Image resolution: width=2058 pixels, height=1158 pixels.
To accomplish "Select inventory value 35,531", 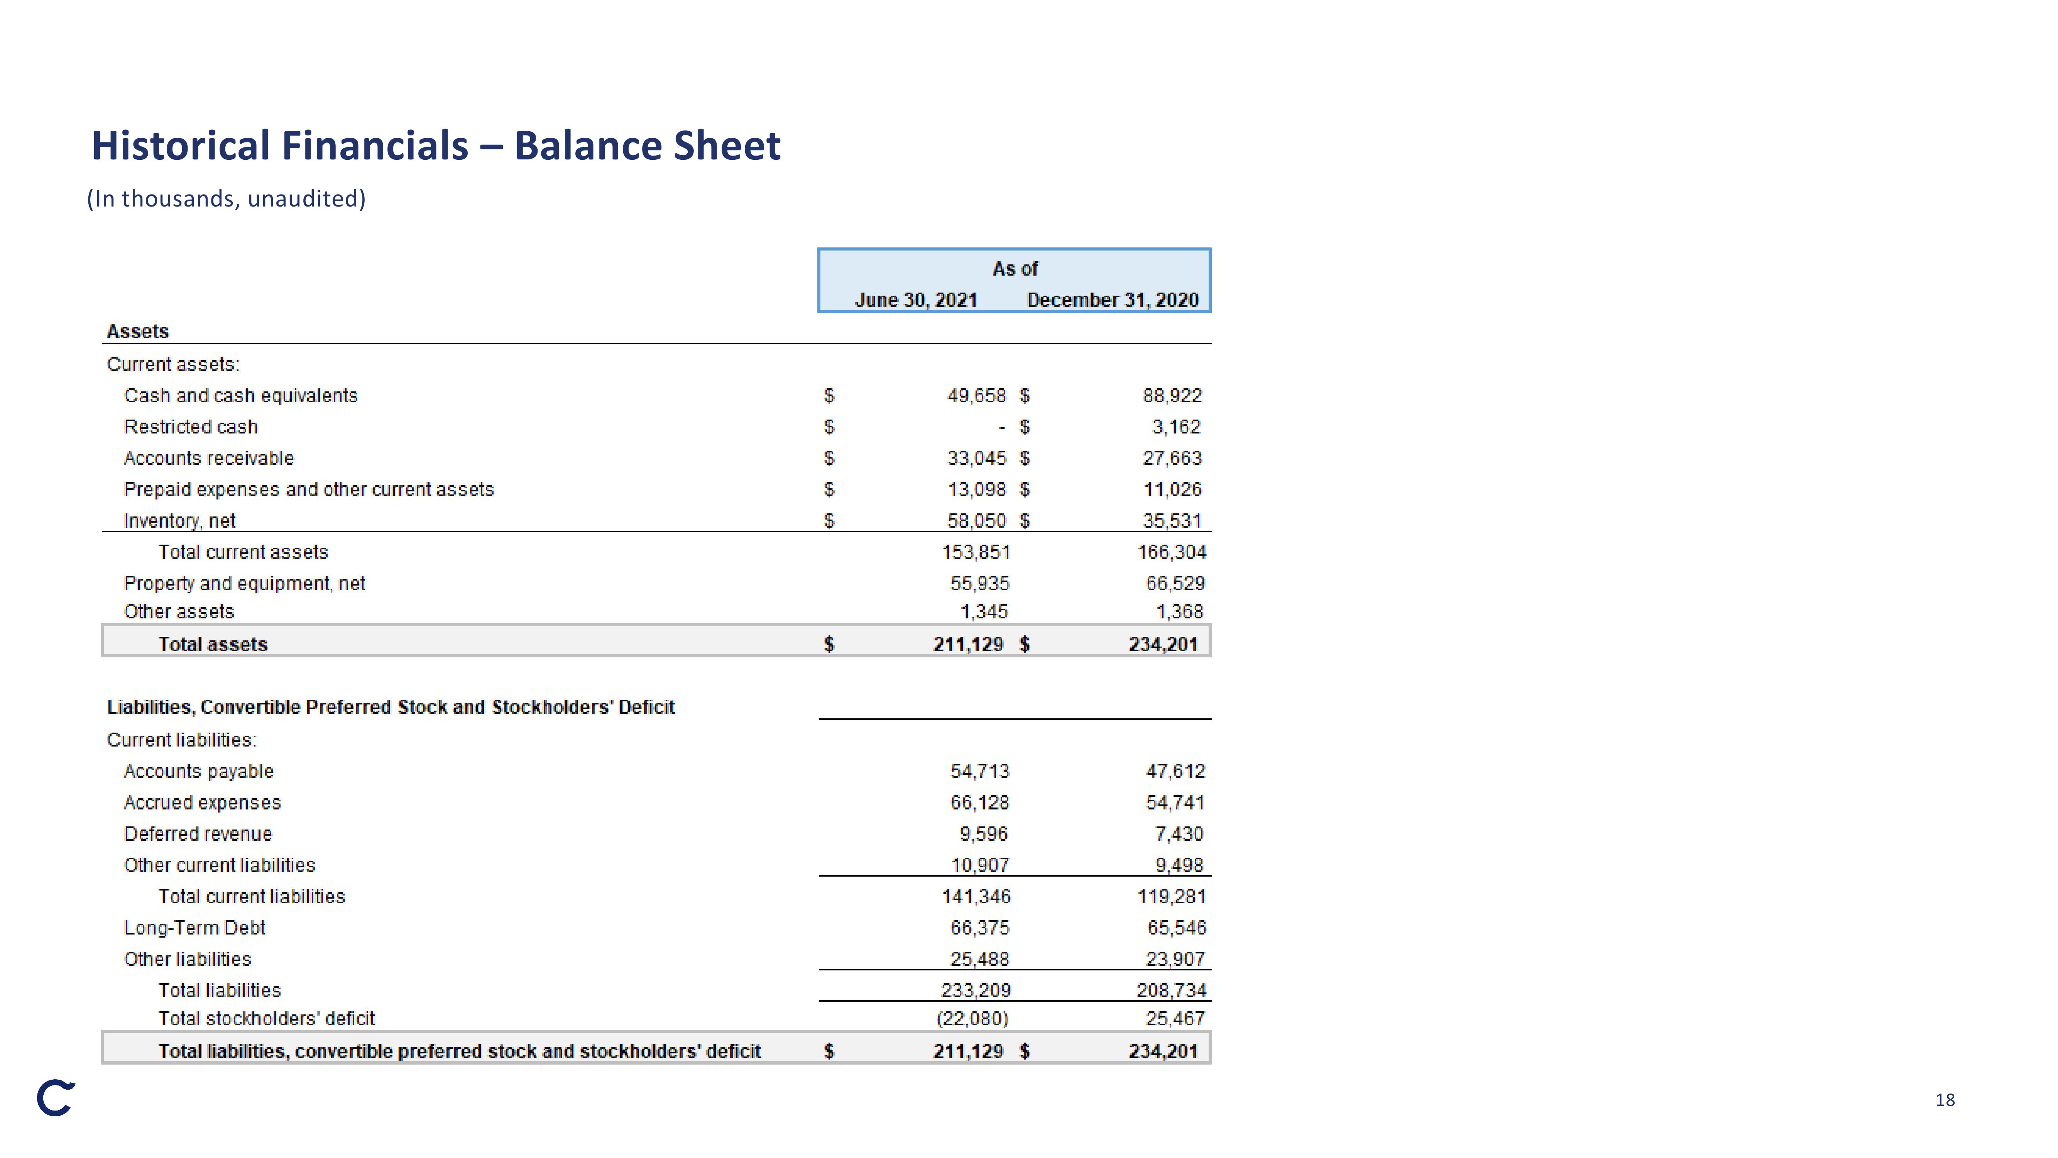I will (1172, 521).
